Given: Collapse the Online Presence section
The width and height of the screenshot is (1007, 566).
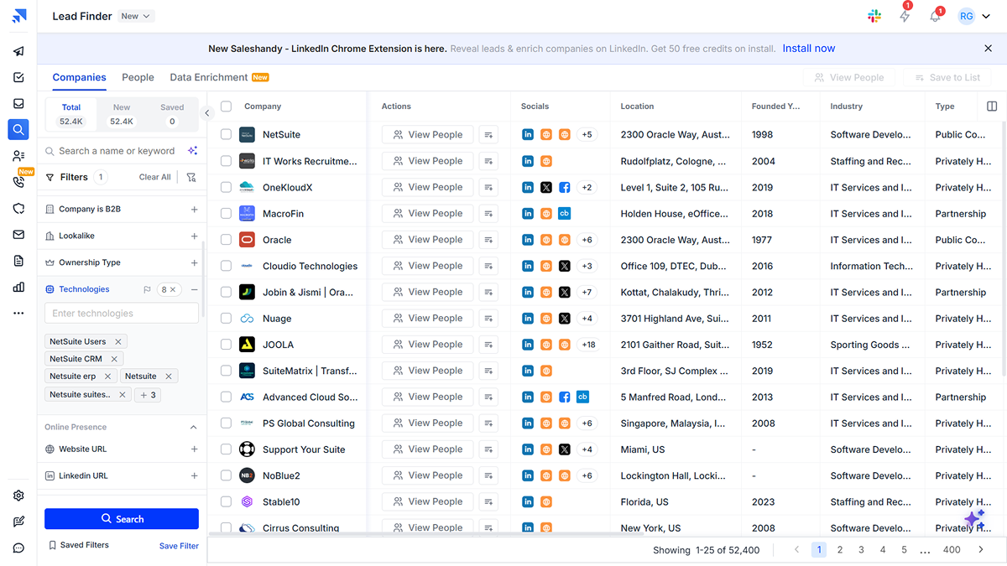Looking at the screenshot, I should point(193,427).
